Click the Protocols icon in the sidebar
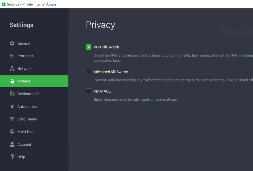 [12, 56]
